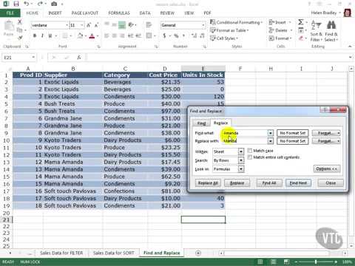Viewport: 355px width, 266px height.
Task: Open the FILE tab
Action: pyautogui.click(x=10, y=13)
